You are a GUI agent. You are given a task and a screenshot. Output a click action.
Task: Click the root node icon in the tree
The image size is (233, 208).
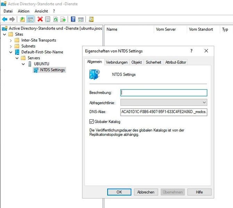click(5, 28)
